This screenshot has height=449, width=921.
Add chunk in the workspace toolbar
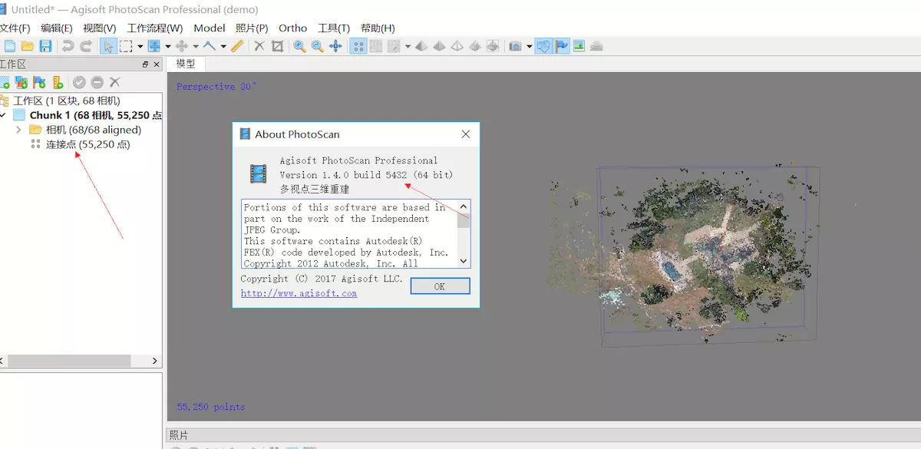pyautogui.click(x=5, y=82)
